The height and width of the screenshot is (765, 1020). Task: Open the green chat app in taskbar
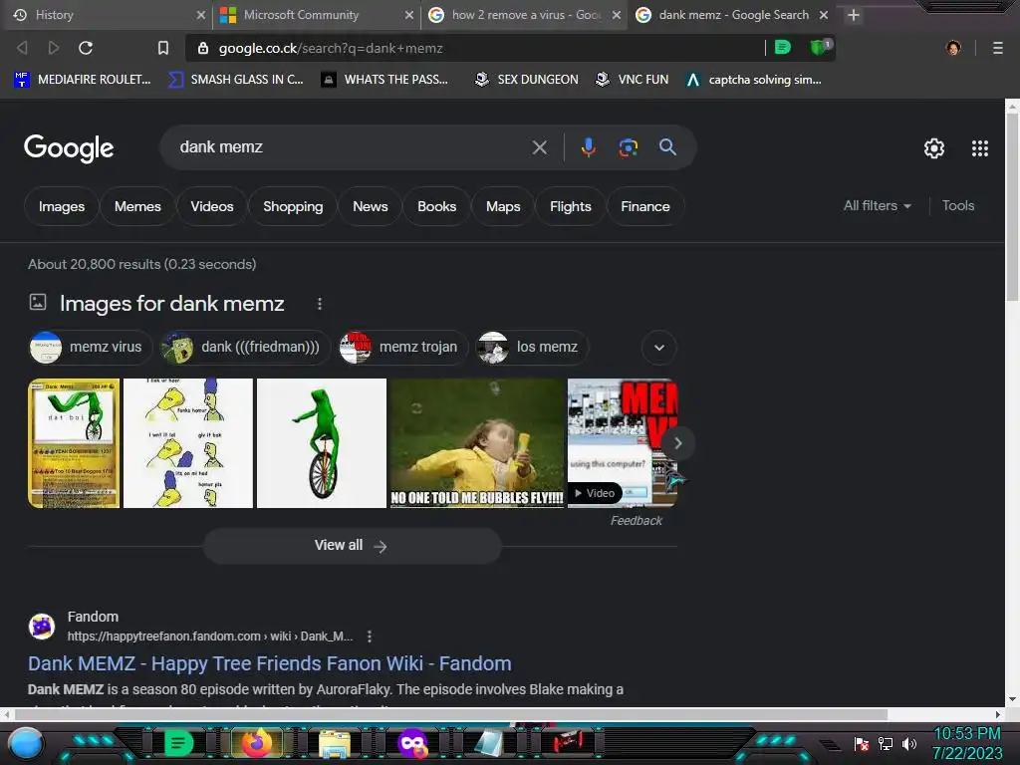(178, 743)
